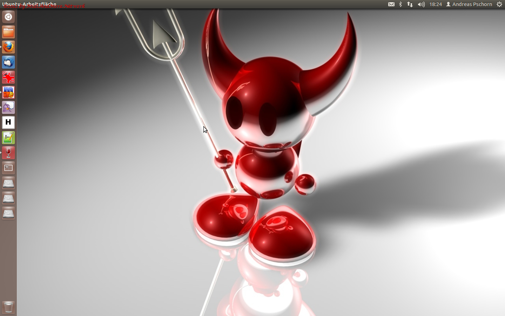Viewport: 505px width, 316px height.
Task: Open the topmost drive icon in launcher
Action: 8,183
